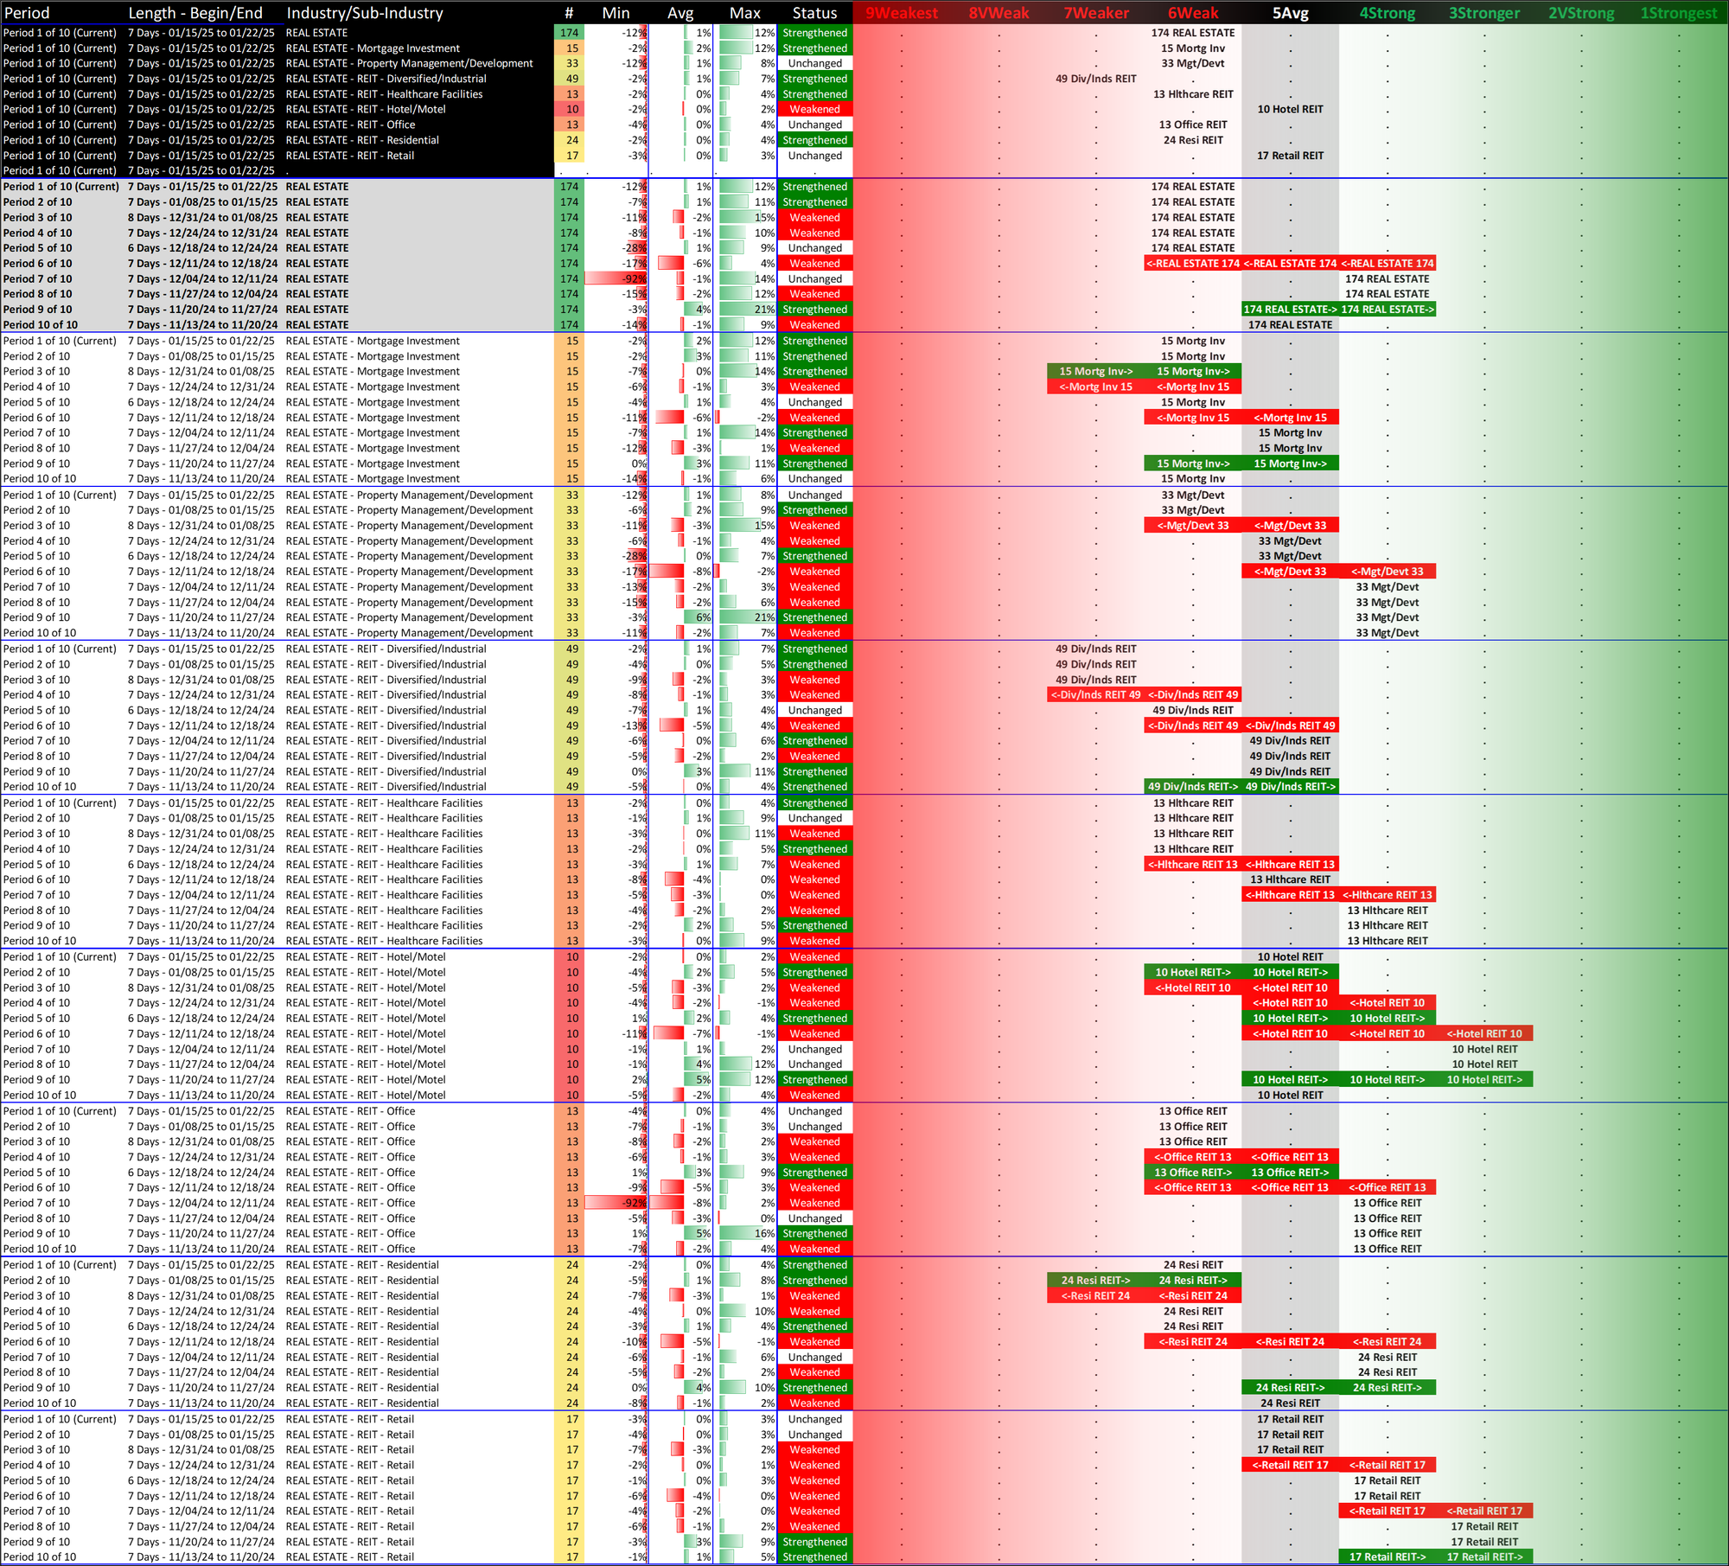Click green '17 Retail REIT->' cell under 3Stronger
The width and height of the screenshot is (1729, 1566).
[x=1483, y=1557]
